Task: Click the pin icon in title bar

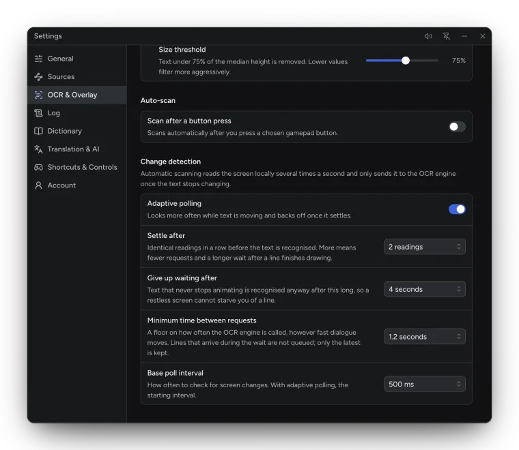Action: pyautogui.click(x=447, y=36)
